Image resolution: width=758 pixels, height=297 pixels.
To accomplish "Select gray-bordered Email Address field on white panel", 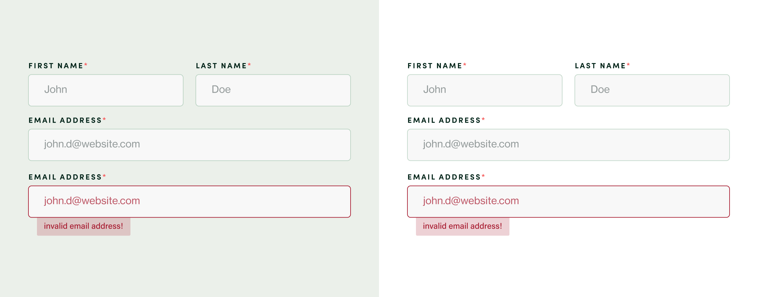I will coord(568,145).
